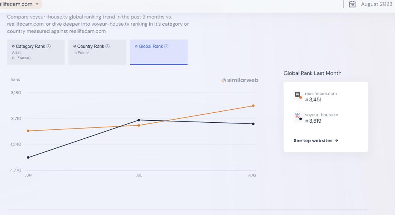Click the dark JUL data point on chart

coord(139,120)
